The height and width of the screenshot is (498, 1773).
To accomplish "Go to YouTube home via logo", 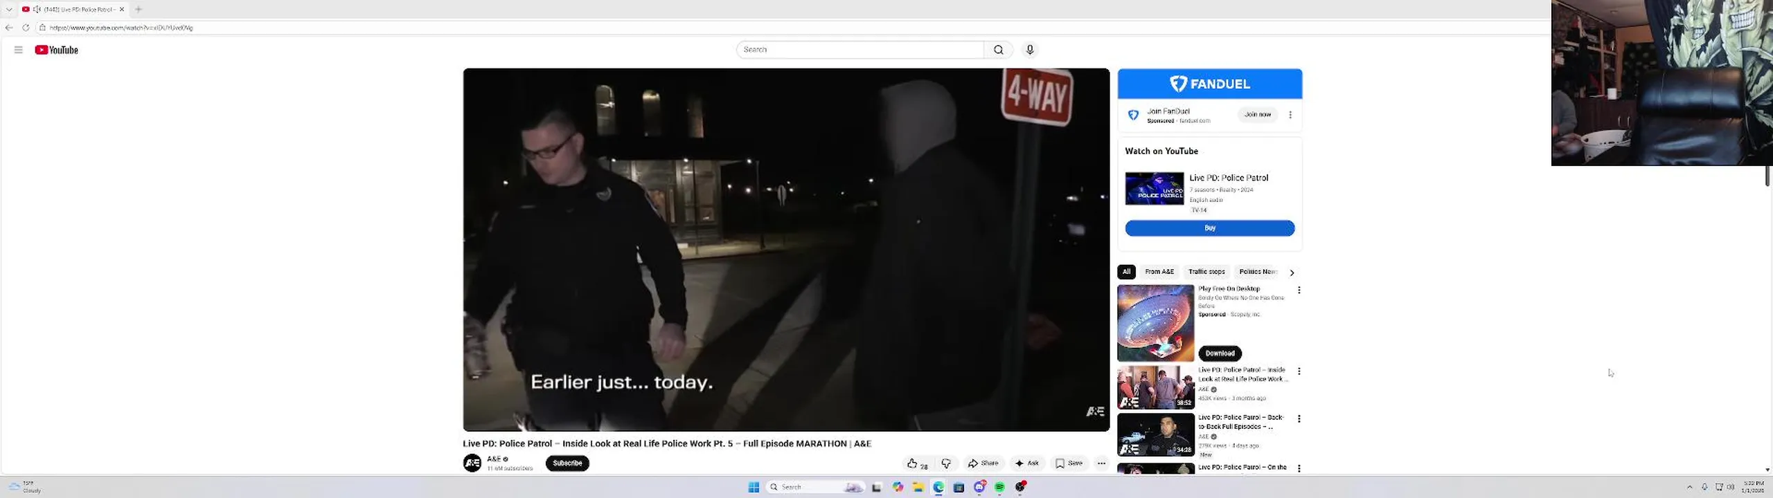I will click(x=57, y=50).
